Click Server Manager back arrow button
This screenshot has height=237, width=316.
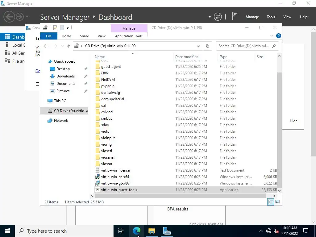click(9, 17)
